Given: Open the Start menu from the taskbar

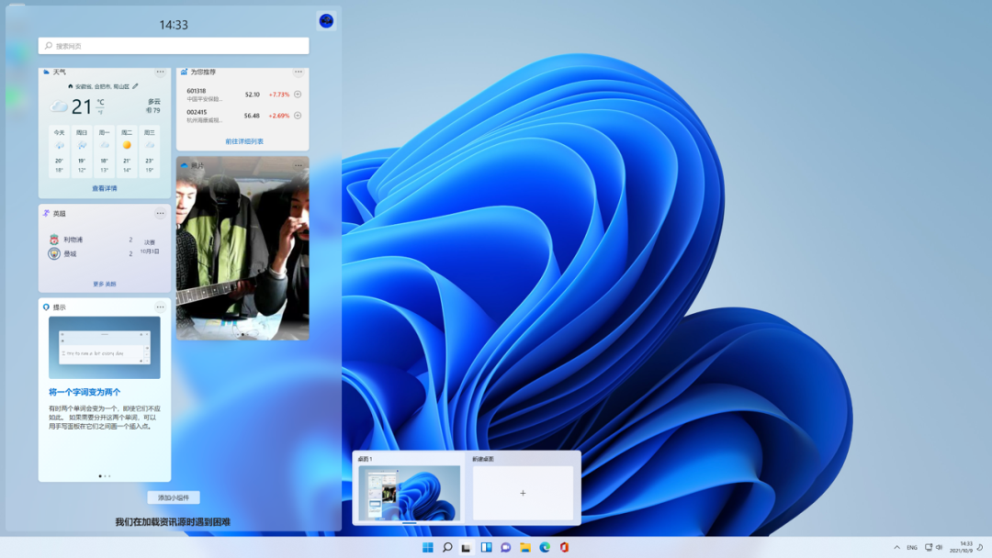Looking at the screenshot, I should click(428, 547).
